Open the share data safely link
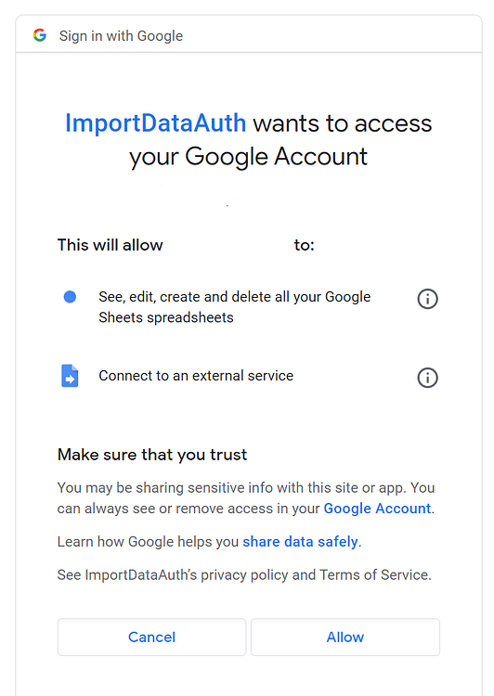This screenshot has width=494, height=696. tap(300, 542)
